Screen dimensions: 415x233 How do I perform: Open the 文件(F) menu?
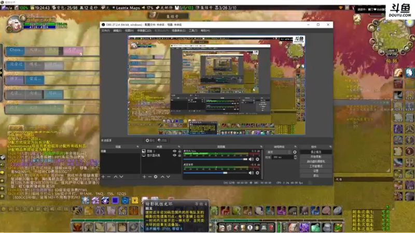pos(105,31)
